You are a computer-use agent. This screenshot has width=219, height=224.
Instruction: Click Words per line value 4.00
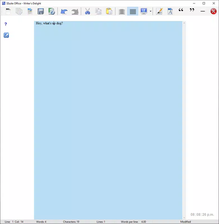tap(144, 222)
